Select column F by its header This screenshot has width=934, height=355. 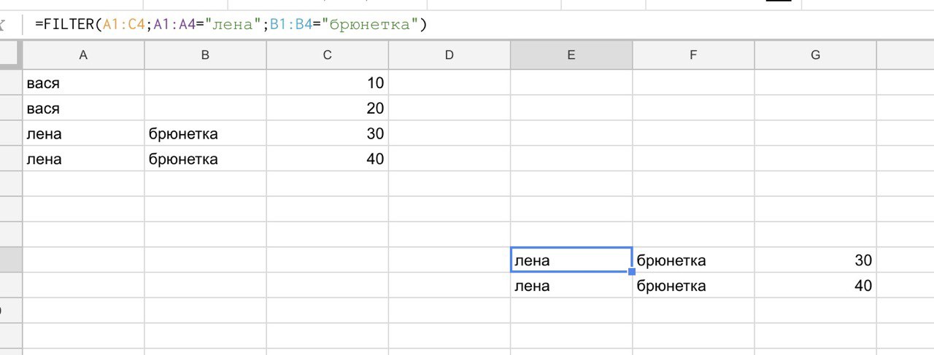(693, 55)
